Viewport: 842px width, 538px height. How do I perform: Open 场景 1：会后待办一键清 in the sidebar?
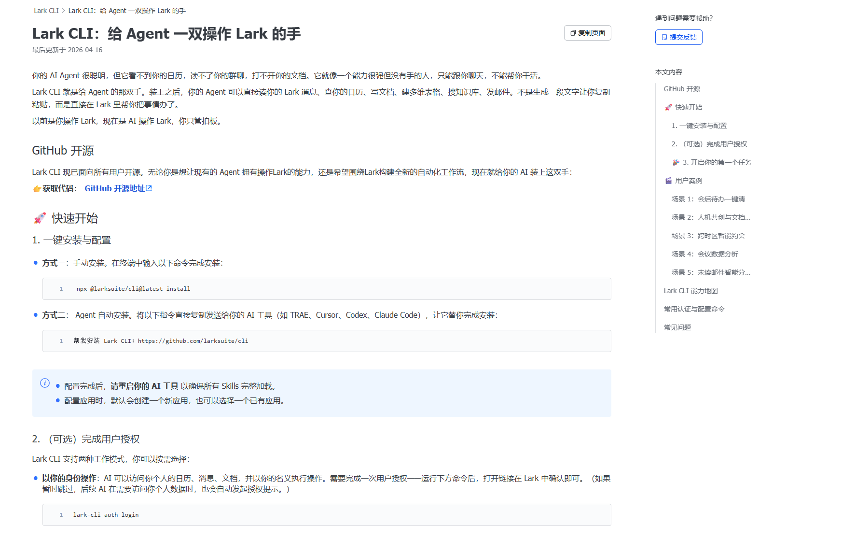tap(708, 199)
